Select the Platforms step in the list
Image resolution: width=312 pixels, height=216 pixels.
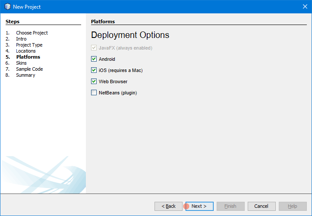[x=28, y=57]
